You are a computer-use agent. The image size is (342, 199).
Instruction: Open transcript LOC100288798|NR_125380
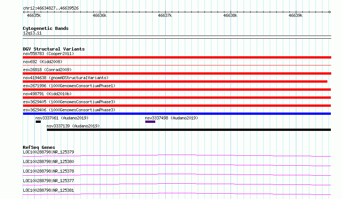coord(48,161)
